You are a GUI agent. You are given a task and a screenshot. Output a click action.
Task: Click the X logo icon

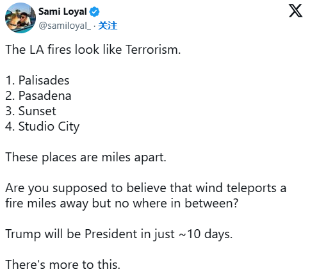(295, 10)
